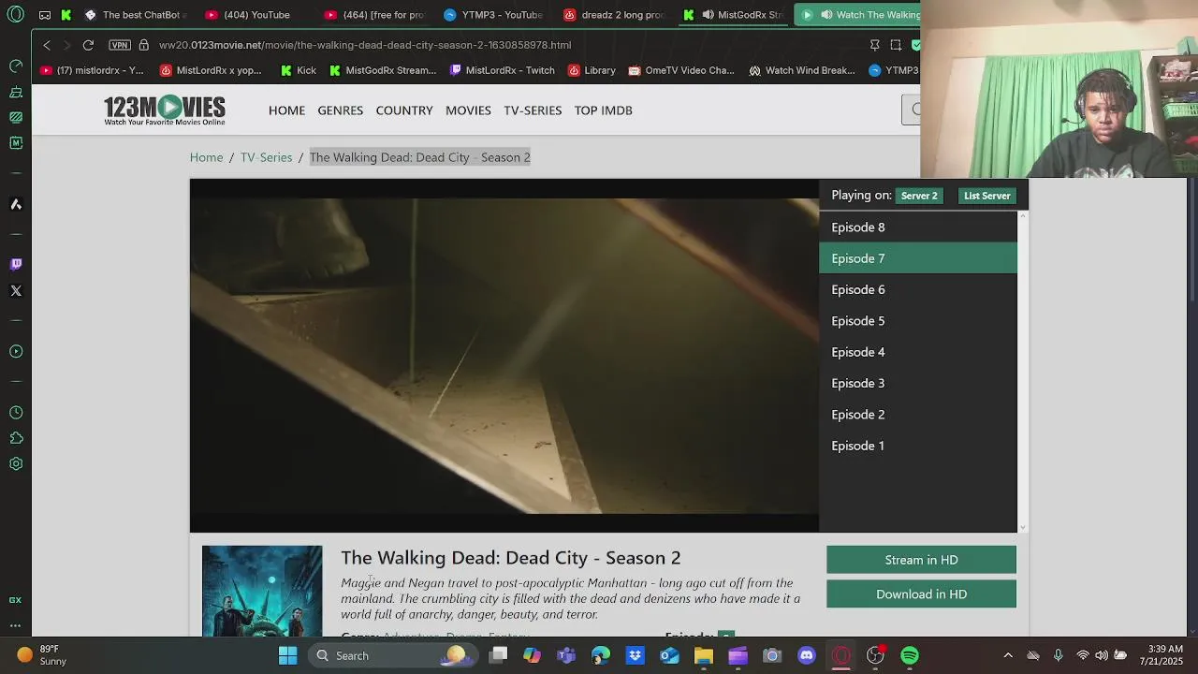Open the taskbar volume control
This screenshot has height=674, width=1198.
pos(1102,655)
